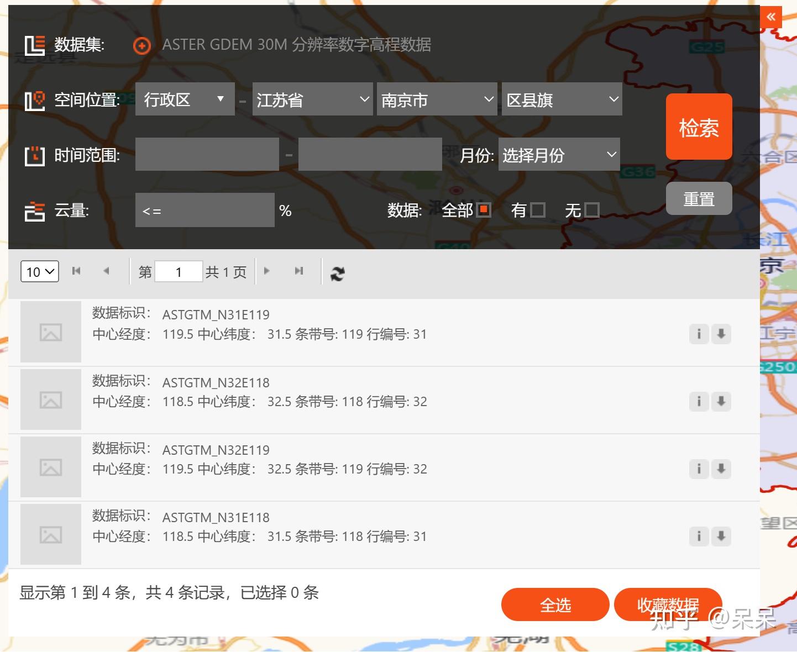Check the 无 data checkbox

coord(591,210)
